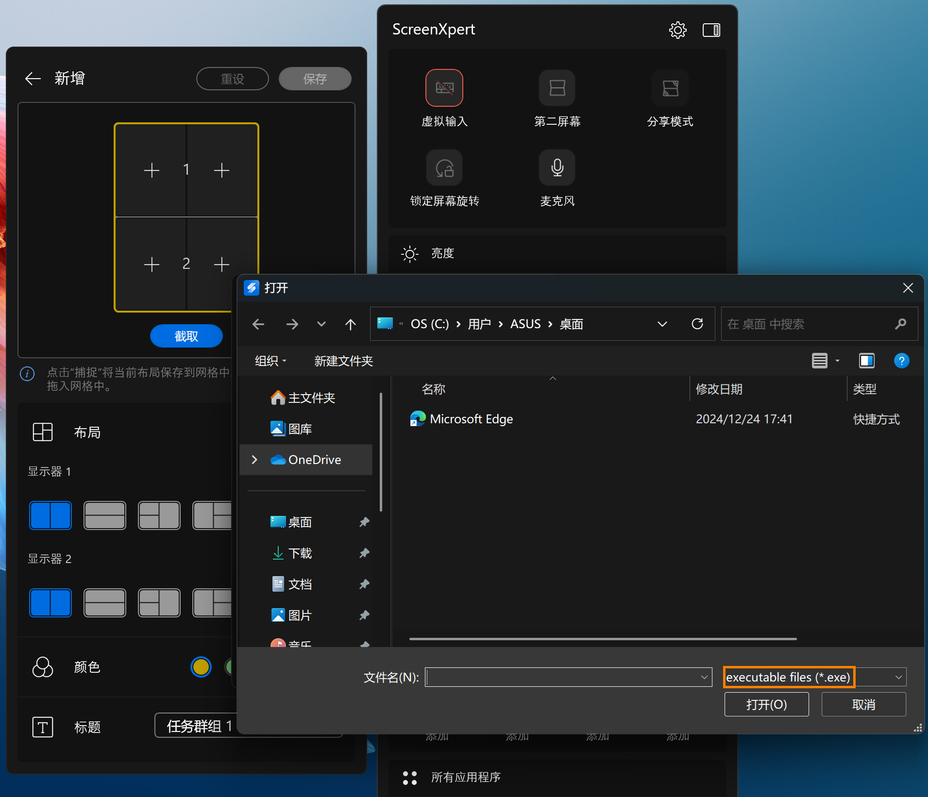Screen dimensions: 928x797
Task: Go back from the 新增 panel
Action: coord(33,78)
